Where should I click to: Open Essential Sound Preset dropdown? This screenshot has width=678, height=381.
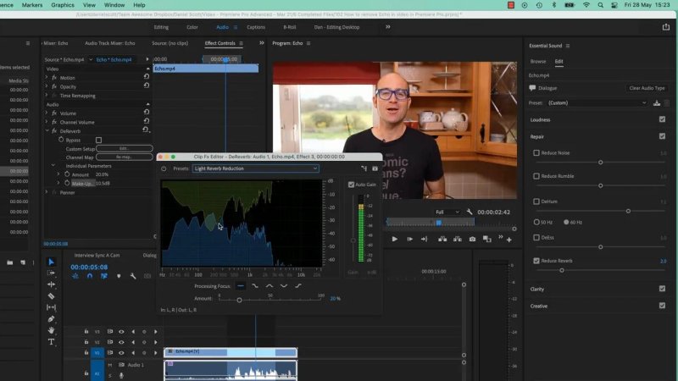[597, 102]
